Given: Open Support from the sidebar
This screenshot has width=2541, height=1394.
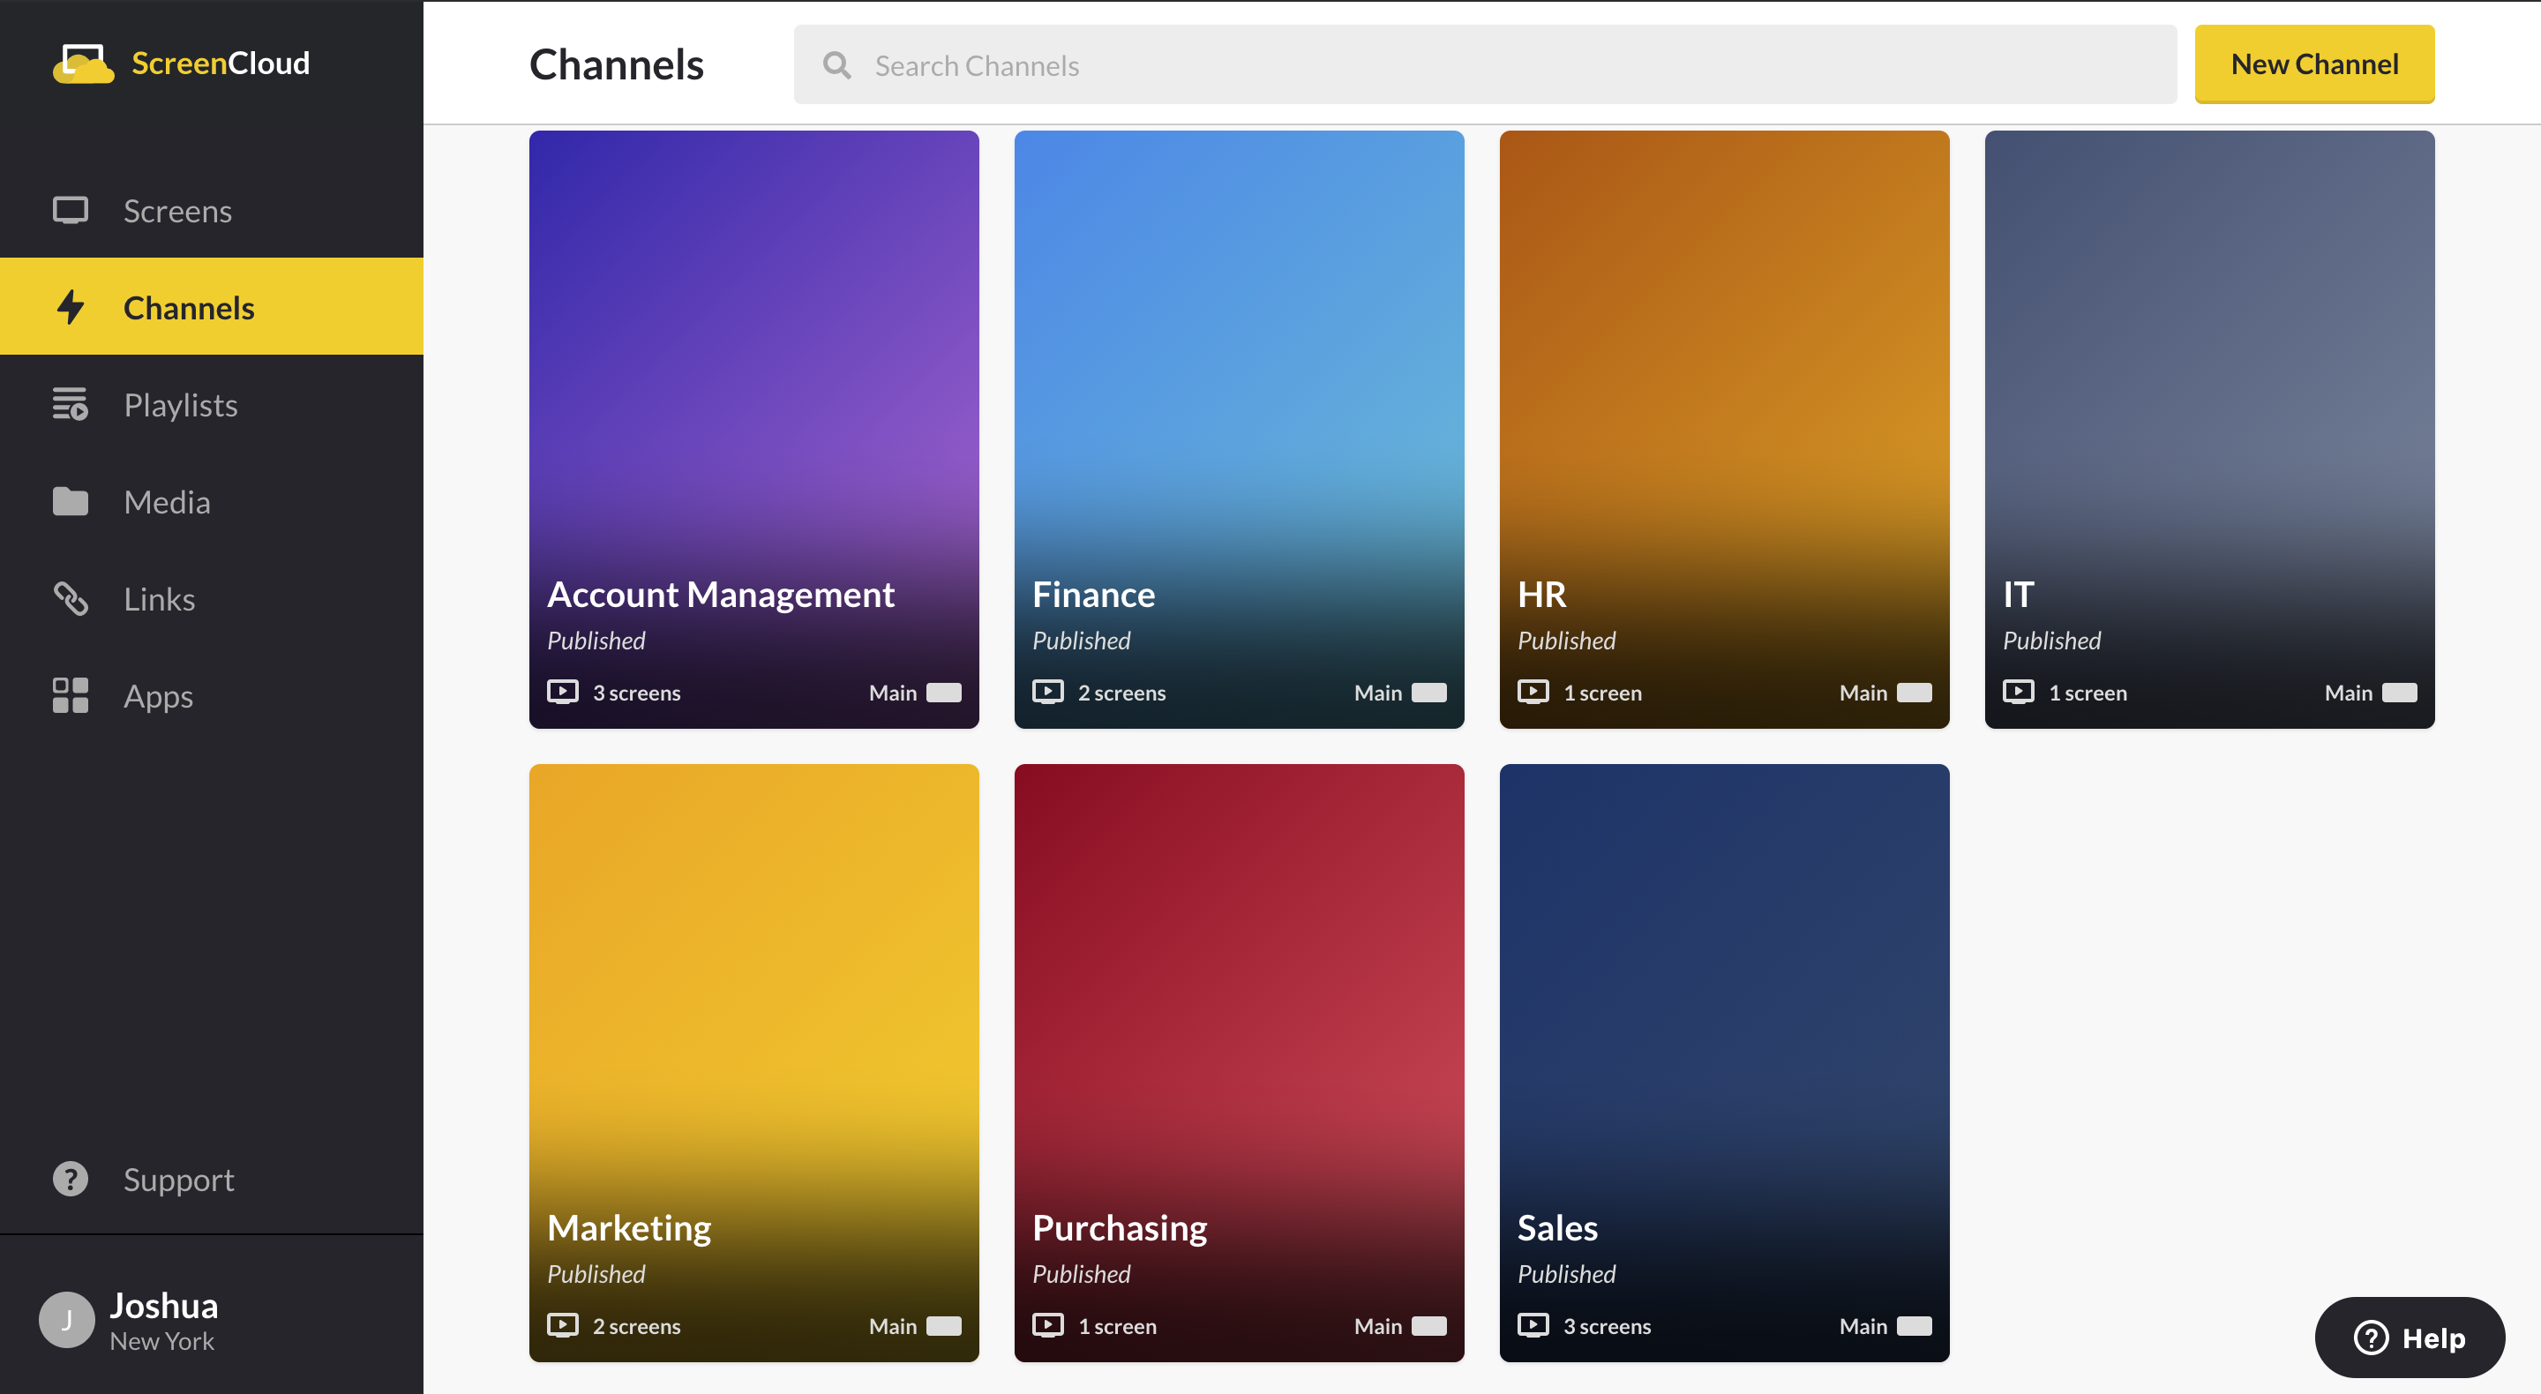Looking at the screenshot, I should tap(70, 1178).
